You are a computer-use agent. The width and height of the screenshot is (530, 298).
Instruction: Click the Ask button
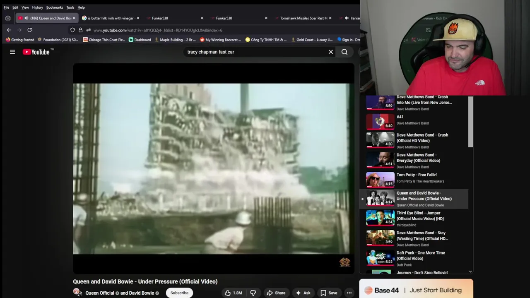pos(303,293)
